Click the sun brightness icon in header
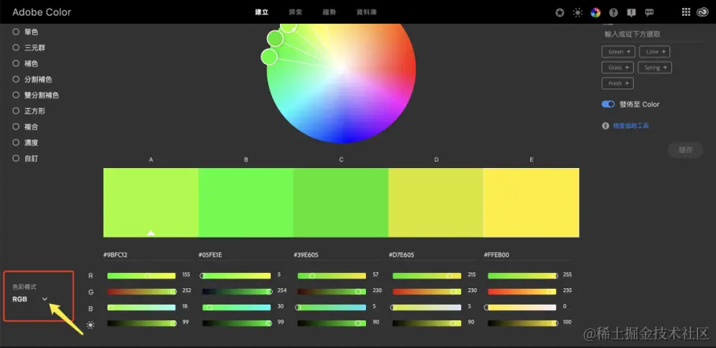 [x=578, y=13]
